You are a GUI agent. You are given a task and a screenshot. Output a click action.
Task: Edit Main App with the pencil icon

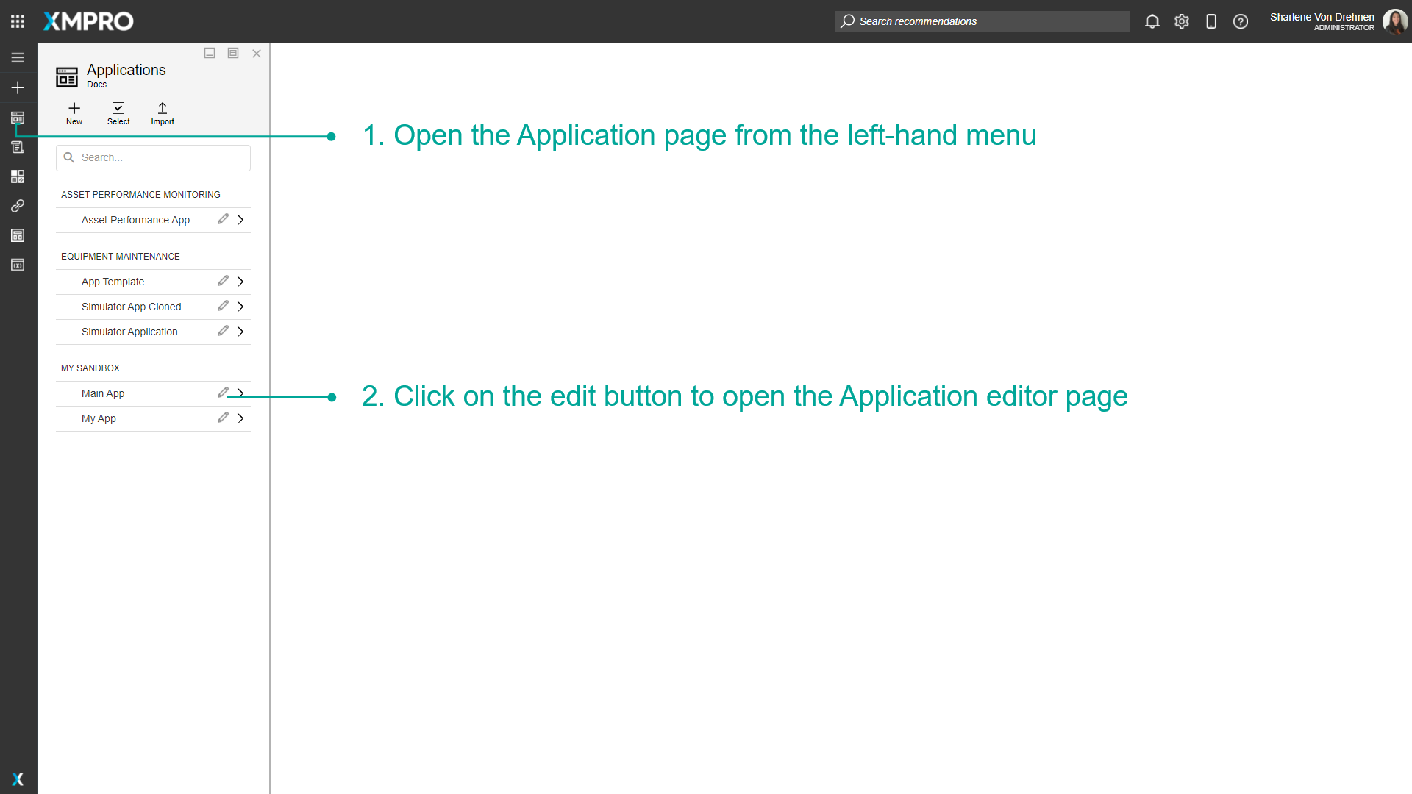pyautogui.click(x=223, y=393)
